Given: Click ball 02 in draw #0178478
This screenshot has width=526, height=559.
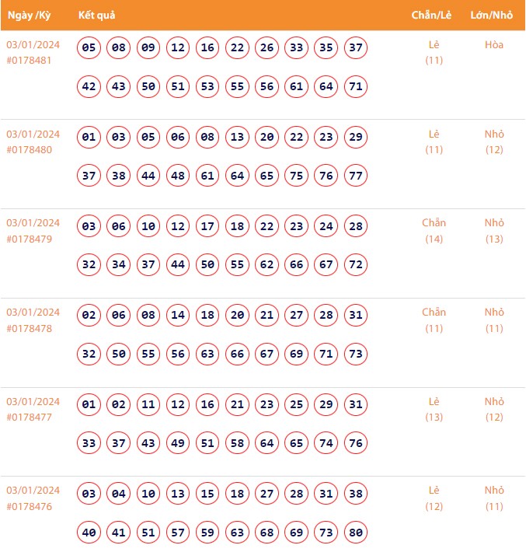Looking at the screenshot, I should pos(89,316).
